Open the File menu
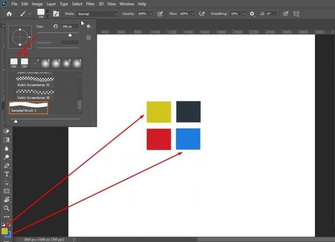This screenshot has height=242, width=335. [14, 4]
